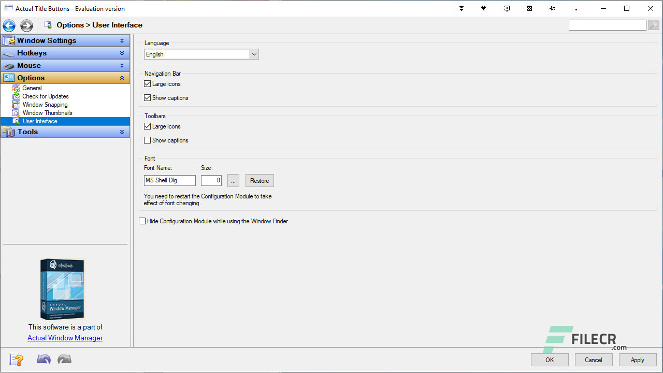Viewport: 663px width, 373px height.
Task: Click the font Size field
Action: (x=211, y=180)
